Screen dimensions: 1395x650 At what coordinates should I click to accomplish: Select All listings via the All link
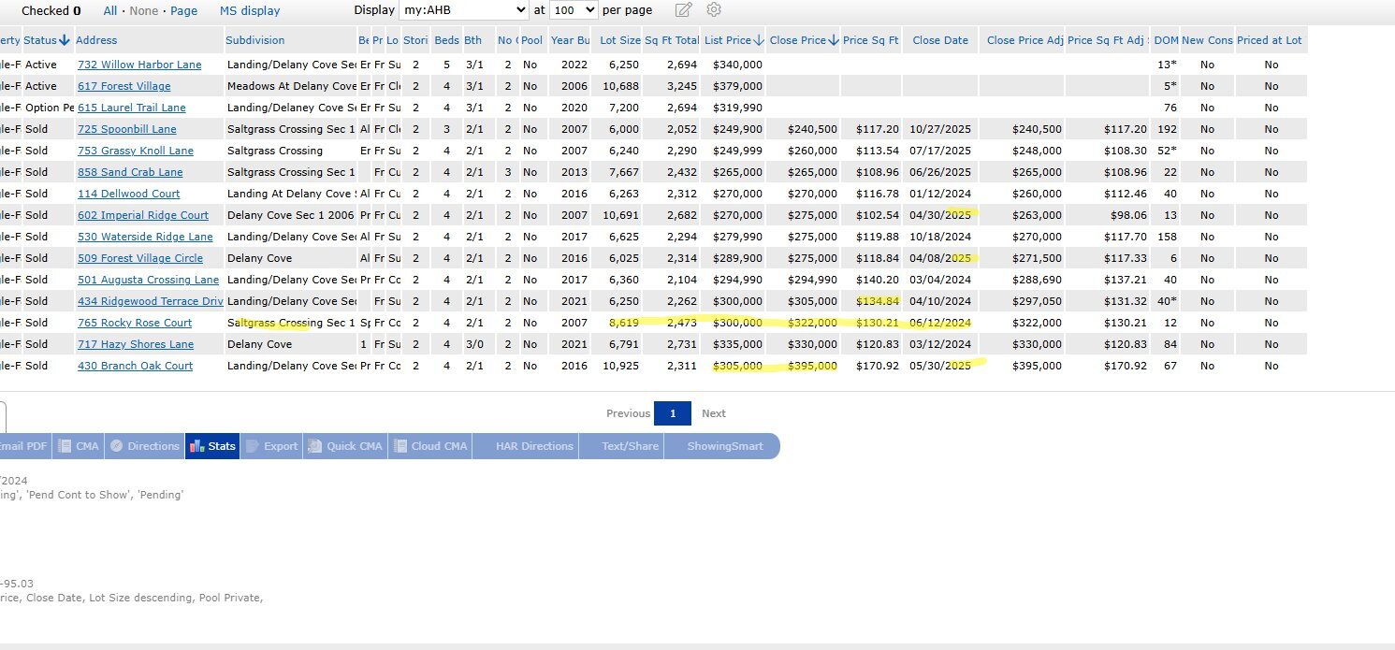tap(110, 11)
